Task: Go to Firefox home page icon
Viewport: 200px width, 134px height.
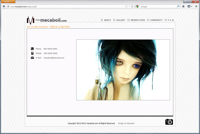Action: [183, 6]
